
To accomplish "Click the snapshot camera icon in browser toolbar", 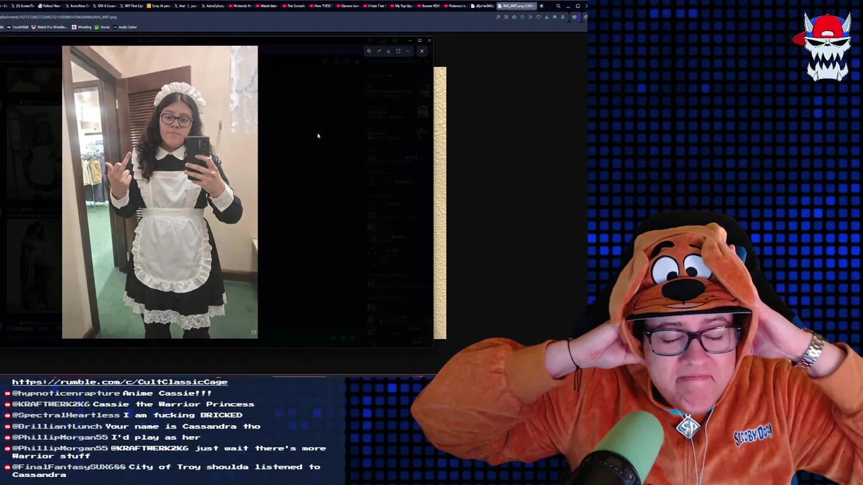I will click(x=514, y=17).
